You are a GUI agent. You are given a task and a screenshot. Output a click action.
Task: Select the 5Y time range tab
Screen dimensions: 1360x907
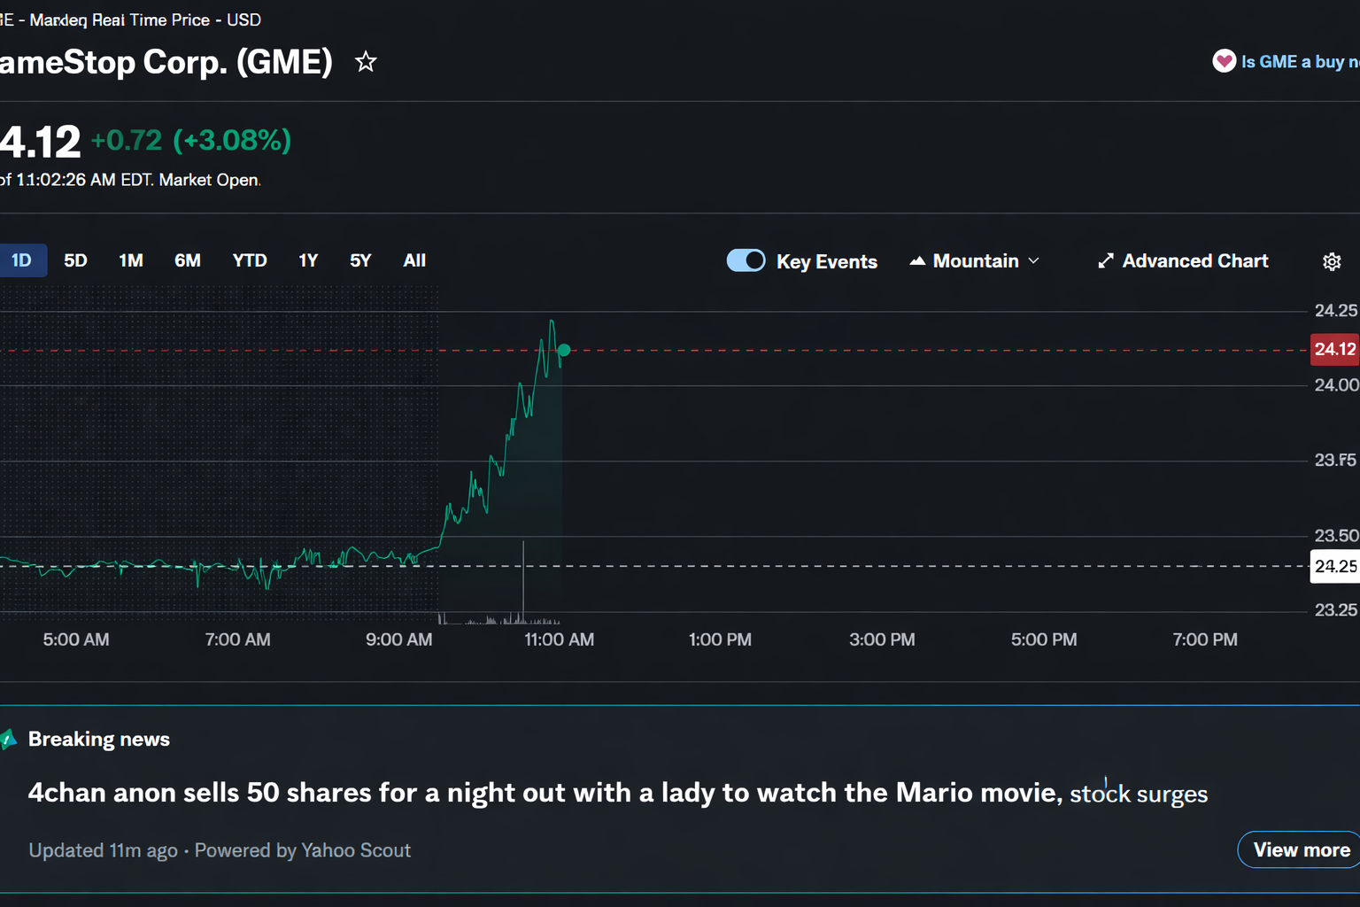(x=360, y=260)
